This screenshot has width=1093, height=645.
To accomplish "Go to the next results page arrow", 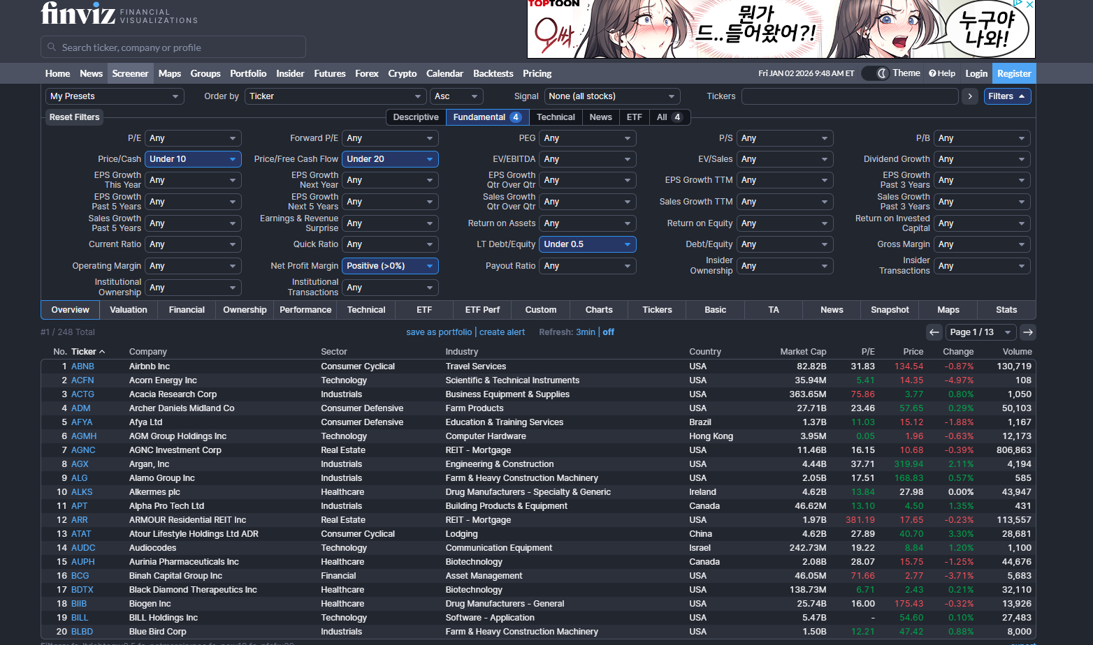I will (x=1027, y=332).
